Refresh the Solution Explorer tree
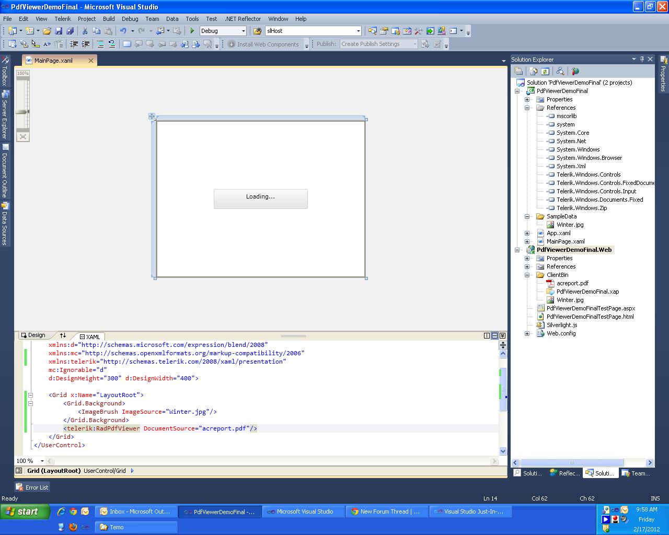The width and height of the screenshot is (669, 535). (545, 72)
